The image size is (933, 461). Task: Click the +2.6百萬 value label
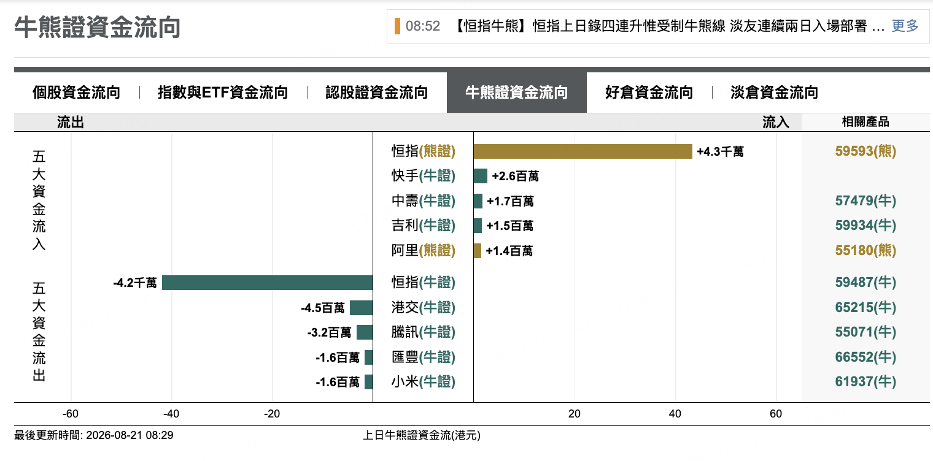pyautogui.click(x=515, y=177)
